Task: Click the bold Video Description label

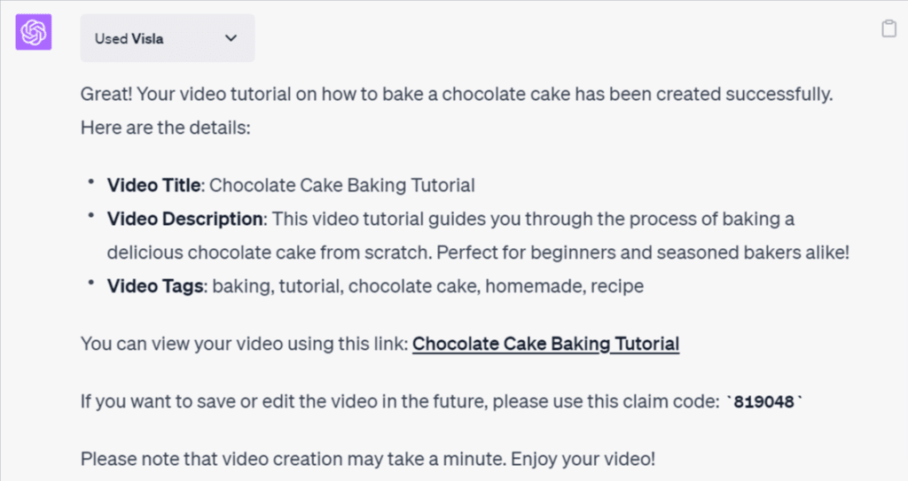Action: [x=184, y=218]
